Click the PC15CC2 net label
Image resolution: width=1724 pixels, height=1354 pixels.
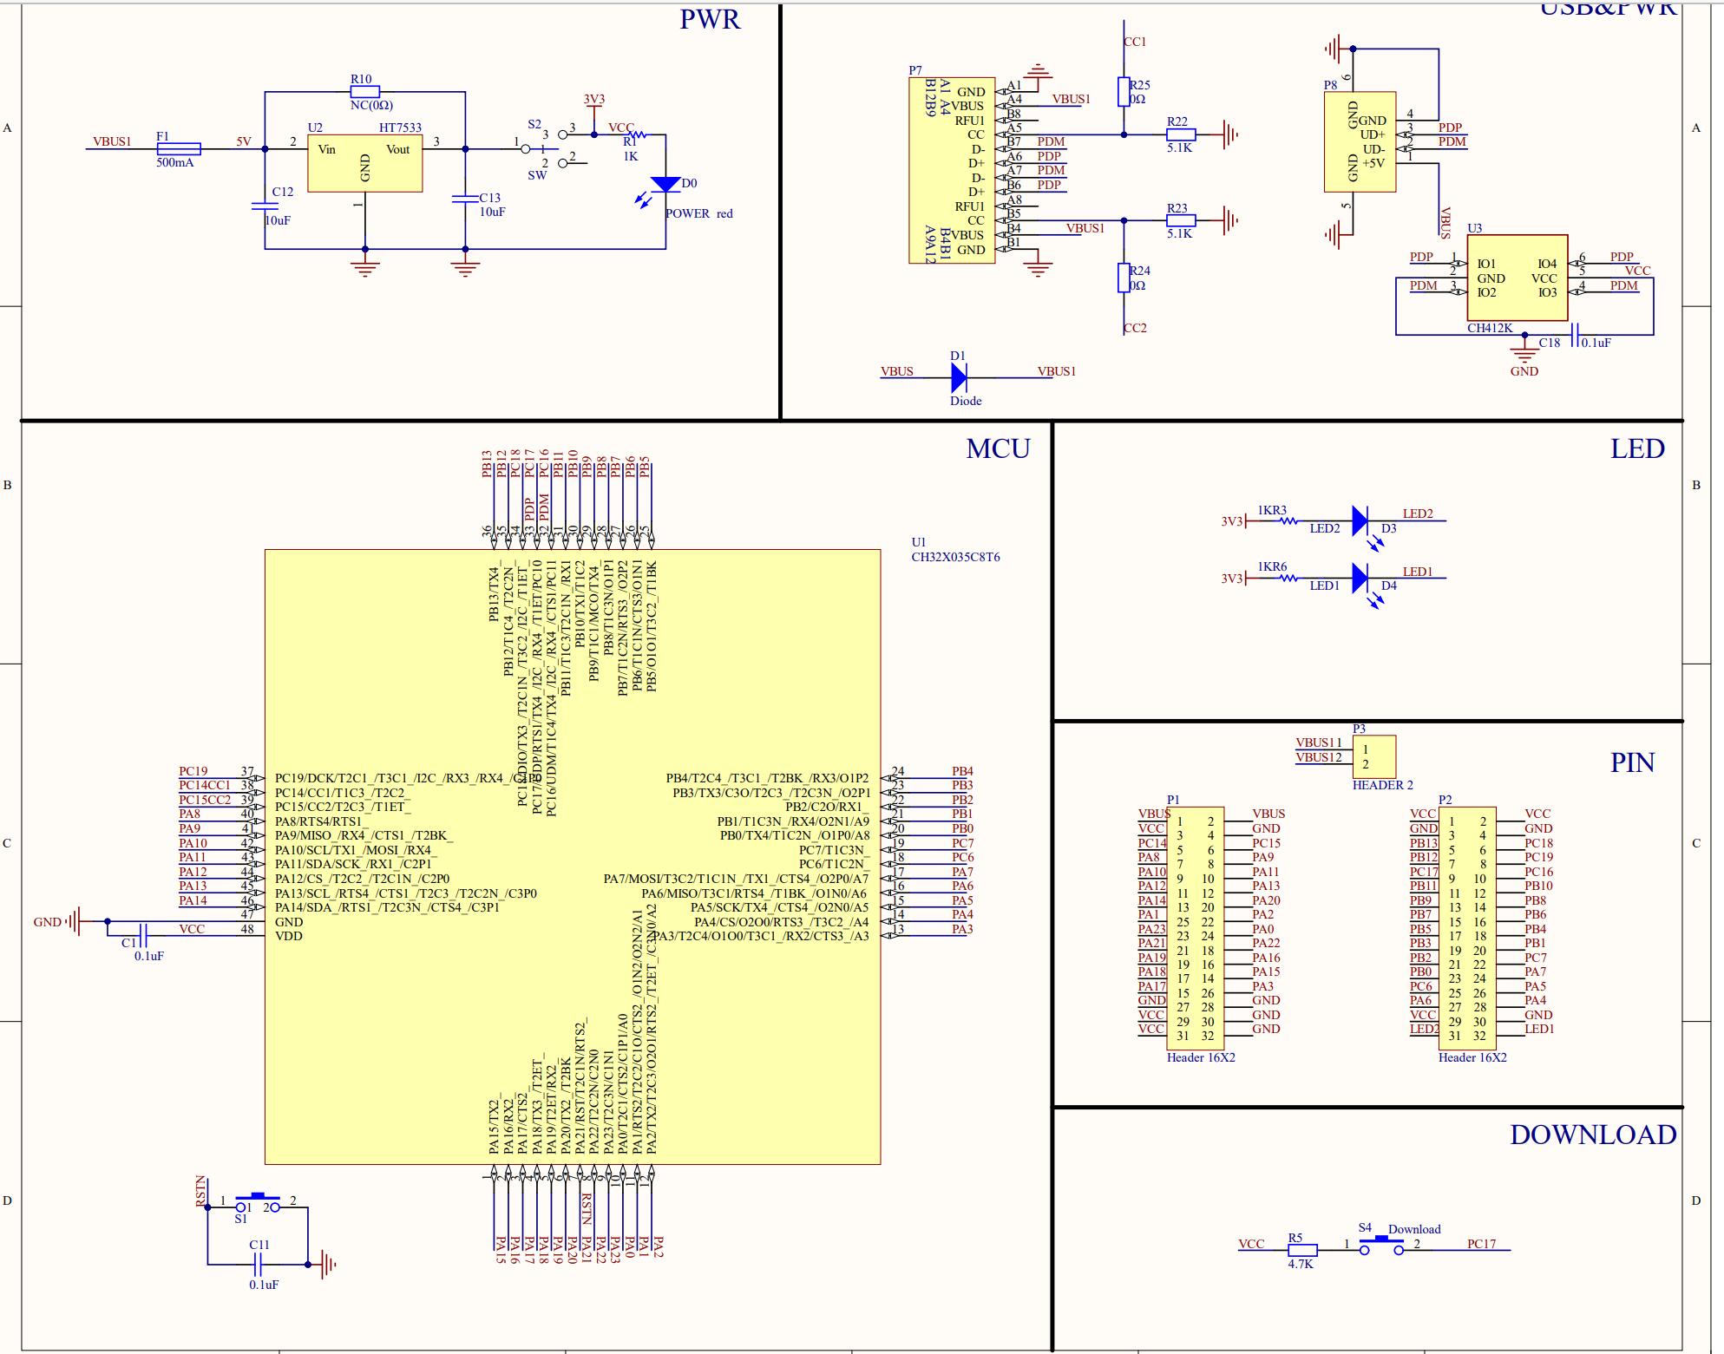205,800
